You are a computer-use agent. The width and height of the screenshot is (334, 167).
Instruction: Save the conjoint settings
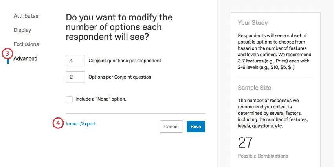(196, 127)
